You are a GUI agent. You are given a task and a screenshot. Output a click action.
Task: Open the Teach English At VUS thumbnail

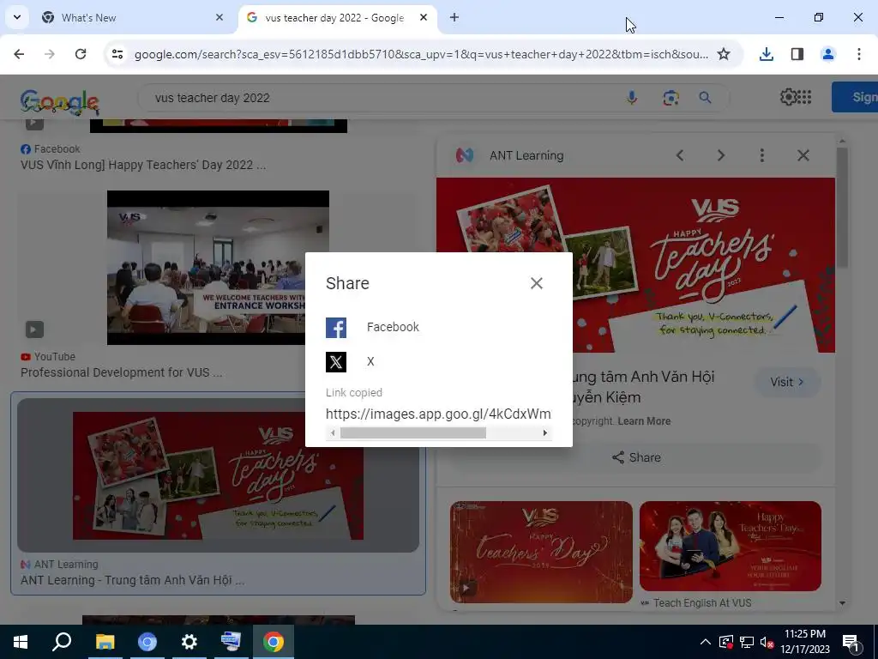click(x=731, y=547)
